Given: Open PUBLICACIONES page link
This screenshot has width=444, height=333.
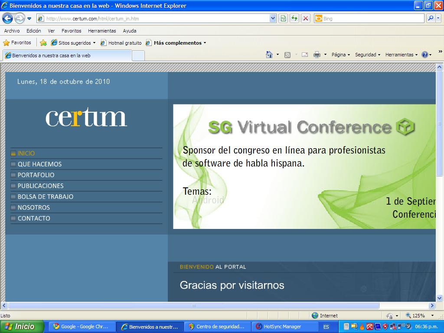Looking at the screenshot, I should tap(40, 186).
